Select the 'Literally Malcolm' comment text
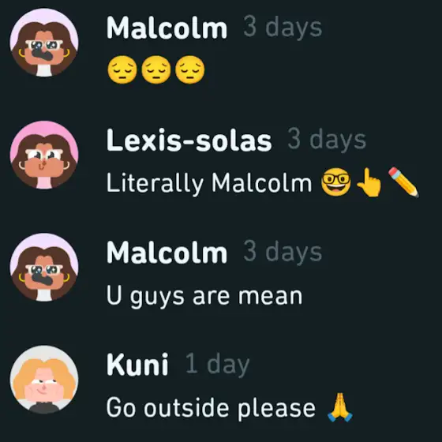 [x=209, y=183]
